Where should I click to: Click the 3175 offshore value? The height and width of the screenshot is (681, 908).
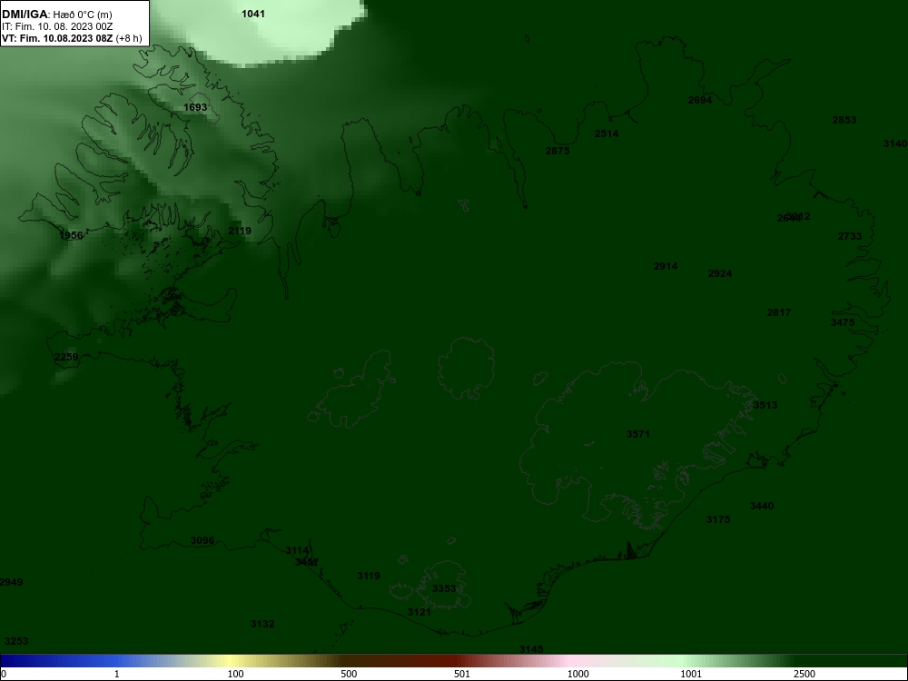click(718, 519)
